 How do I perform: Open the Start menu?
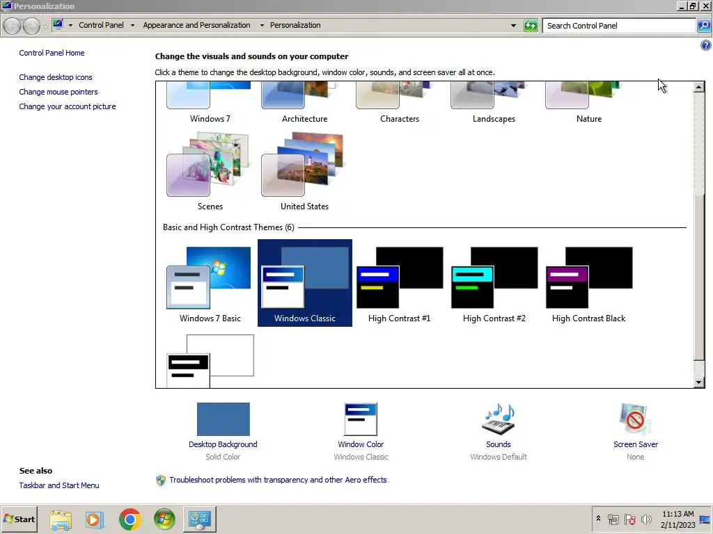(x=19, y=519)
